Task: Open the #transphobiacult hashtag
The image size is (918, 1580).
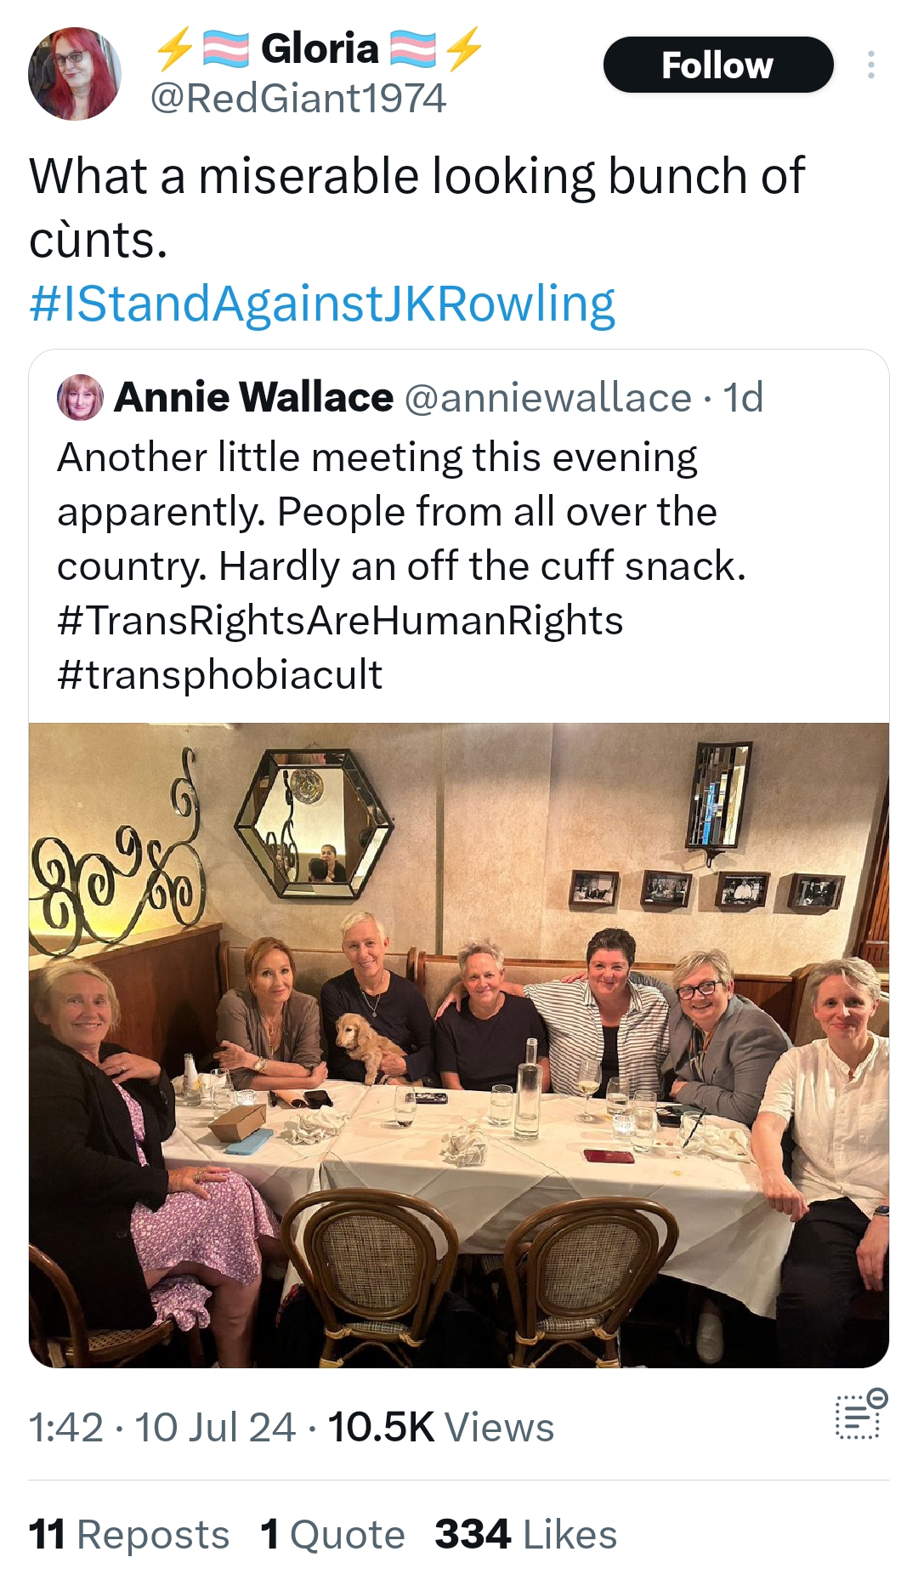Action: coord(220,674)
